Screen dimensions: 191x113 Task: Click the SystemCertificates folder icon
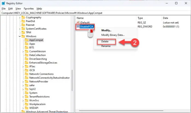23,29
